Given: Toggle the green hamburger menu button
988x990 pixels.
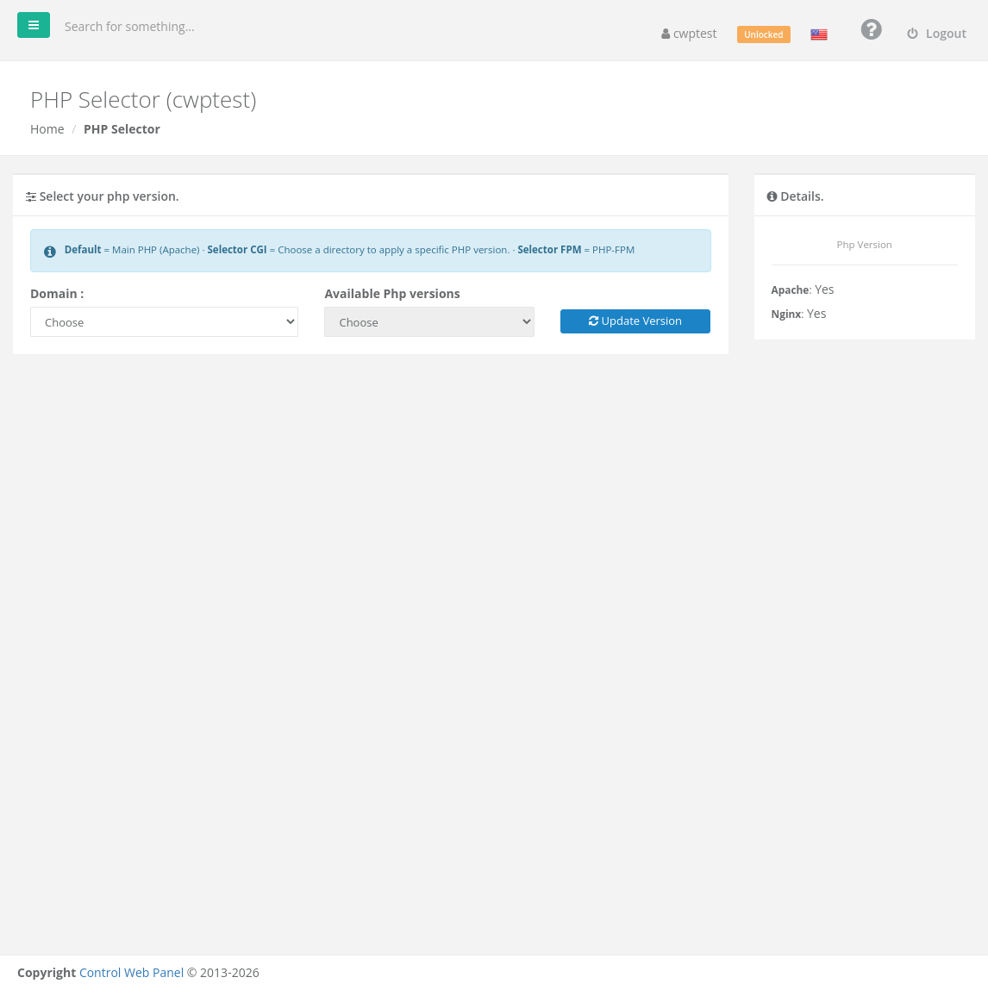Looking at the screenshot, I should point(34,25).
